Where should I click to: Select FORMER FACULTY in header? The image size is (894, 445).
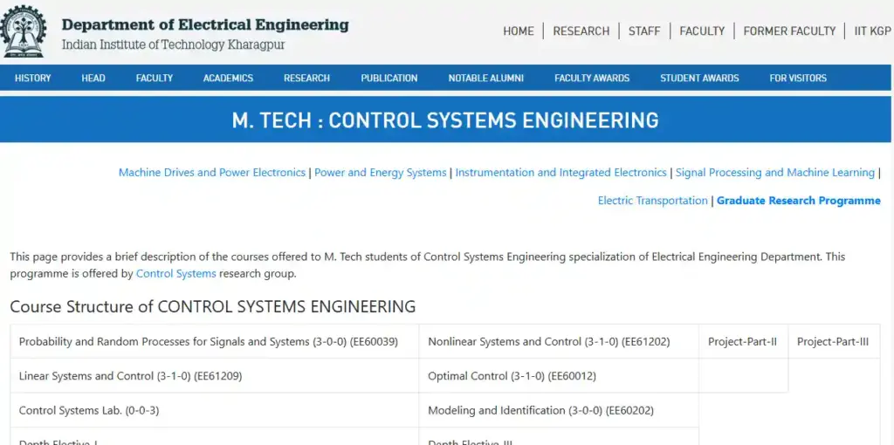(789, 31)
